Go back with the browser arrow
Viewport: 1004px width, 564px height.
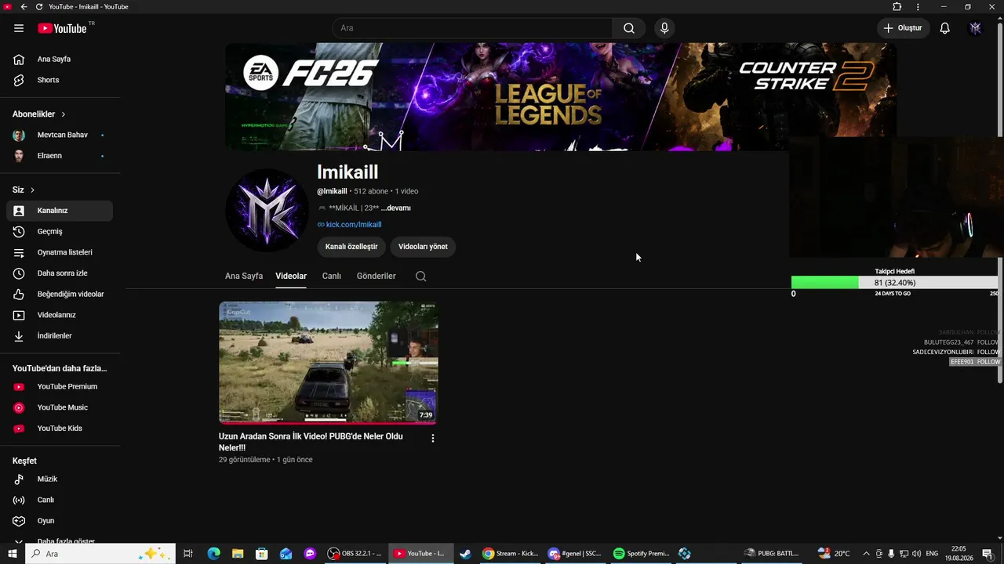tap(24, 7)
